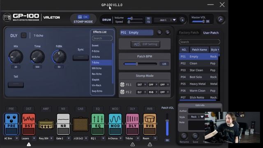Sort by the NO. column header
Screen dimensions: 263x148
tap(184, 50)
